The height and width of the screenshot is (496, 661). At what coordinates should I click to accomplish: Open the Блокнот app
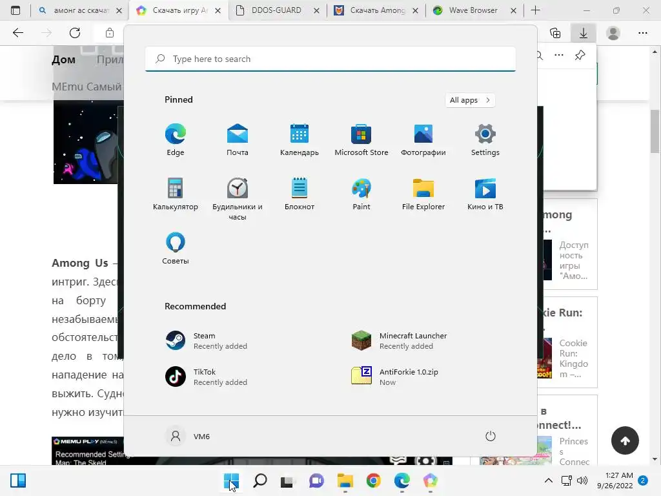coord(300,194)
